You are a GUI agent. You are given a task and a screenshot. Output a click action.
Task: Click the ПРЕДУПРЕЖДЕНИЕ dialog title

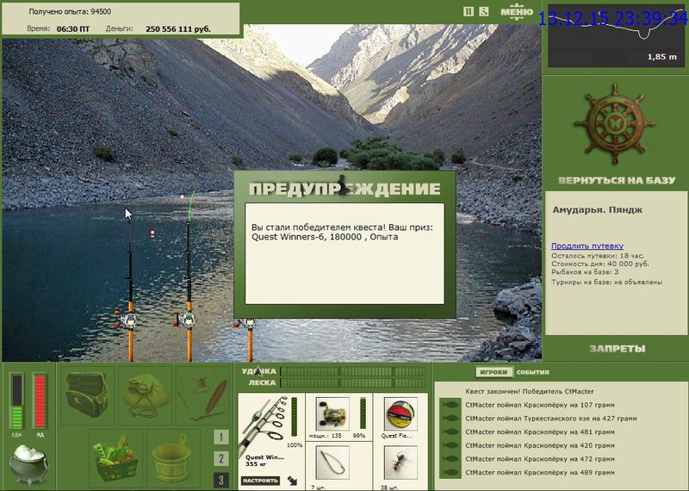pyautogui.click(x=344, y=188)
